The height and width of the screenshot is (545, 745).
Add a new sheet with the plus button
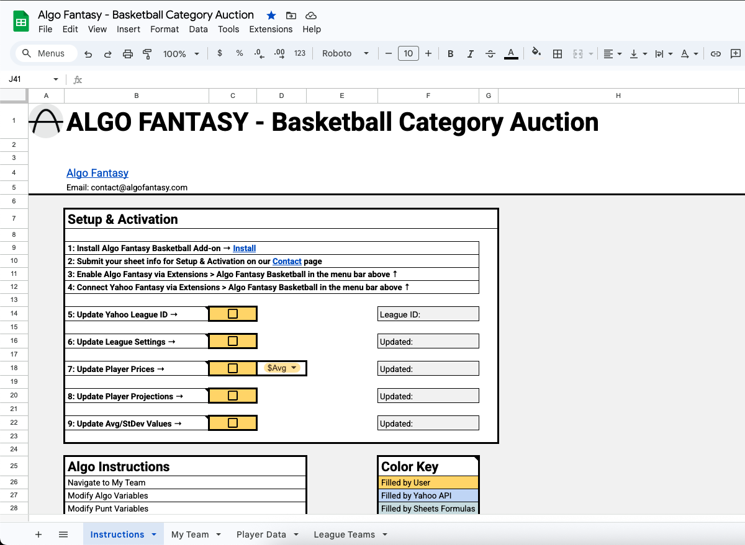pyautogui.click(x=38, y=534)
